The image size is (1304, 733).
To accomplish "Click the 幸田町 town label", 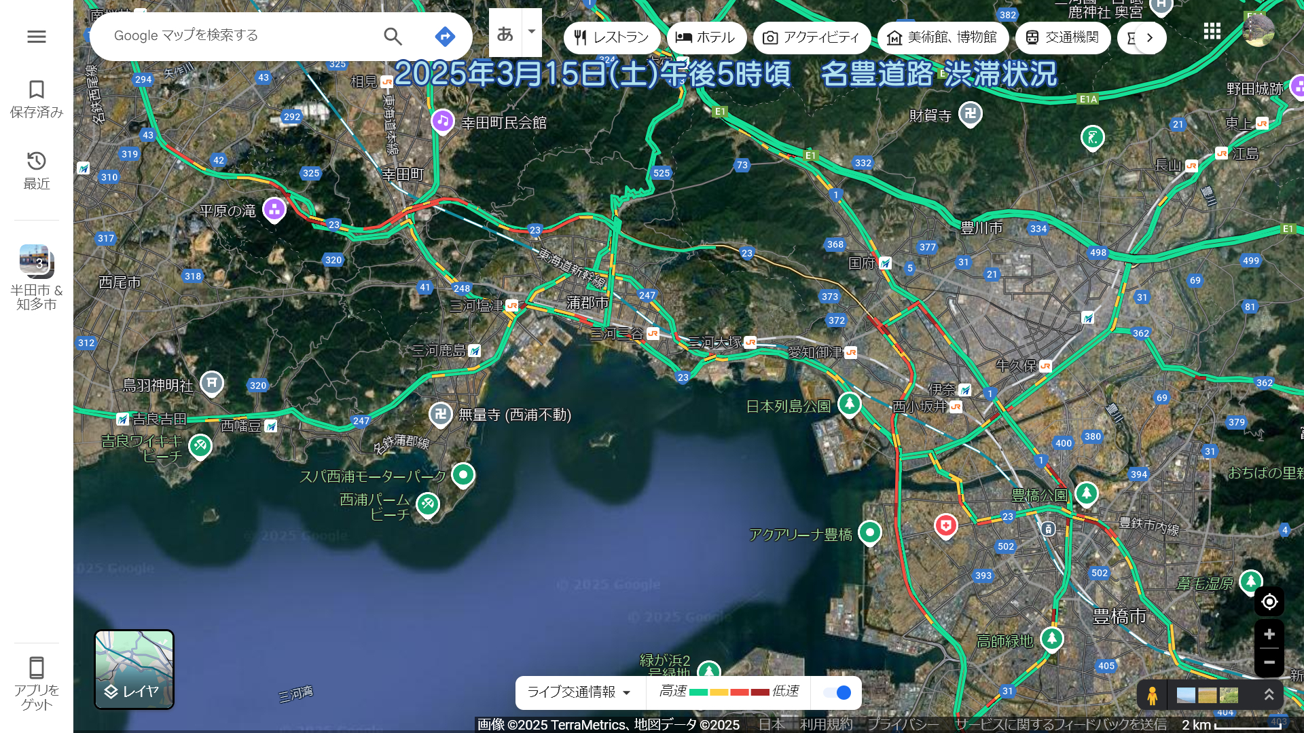I will coord(403,174).
